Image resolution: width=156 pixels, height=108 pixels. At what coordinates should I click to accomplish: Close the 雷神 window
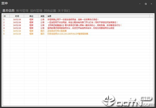[x=151, y=4]
